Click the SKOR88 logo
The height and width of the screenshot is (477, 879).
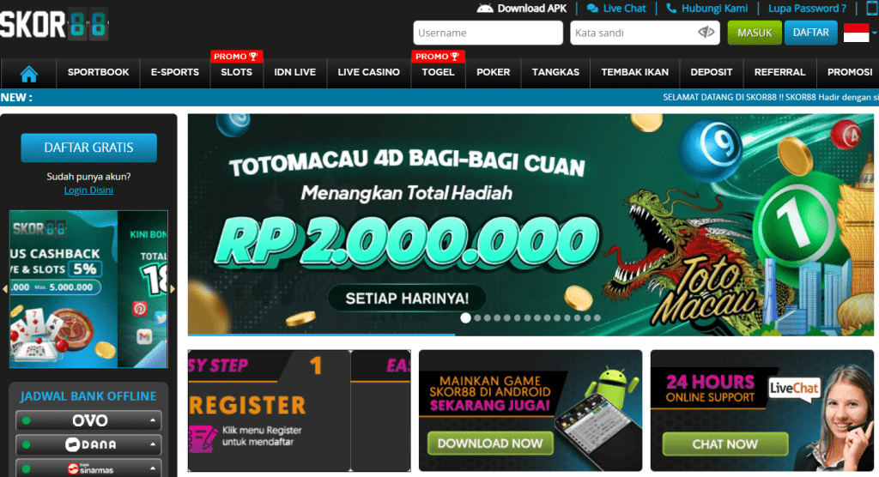coord(54,25)
